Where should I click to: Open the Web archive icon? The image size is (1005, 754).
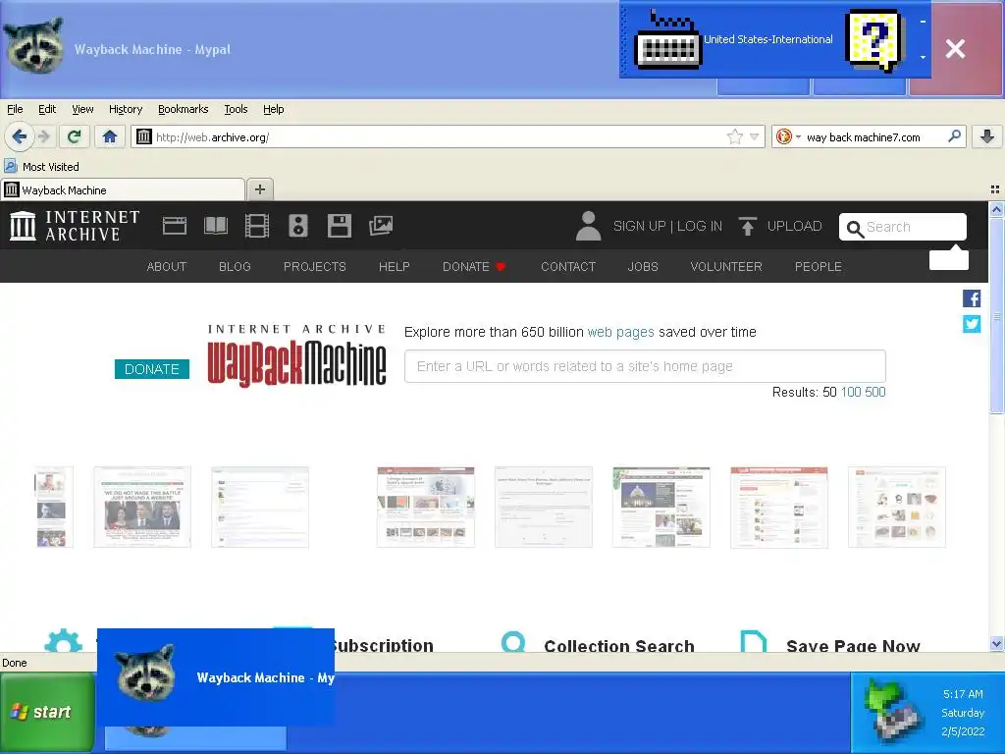tap(175, 226)
